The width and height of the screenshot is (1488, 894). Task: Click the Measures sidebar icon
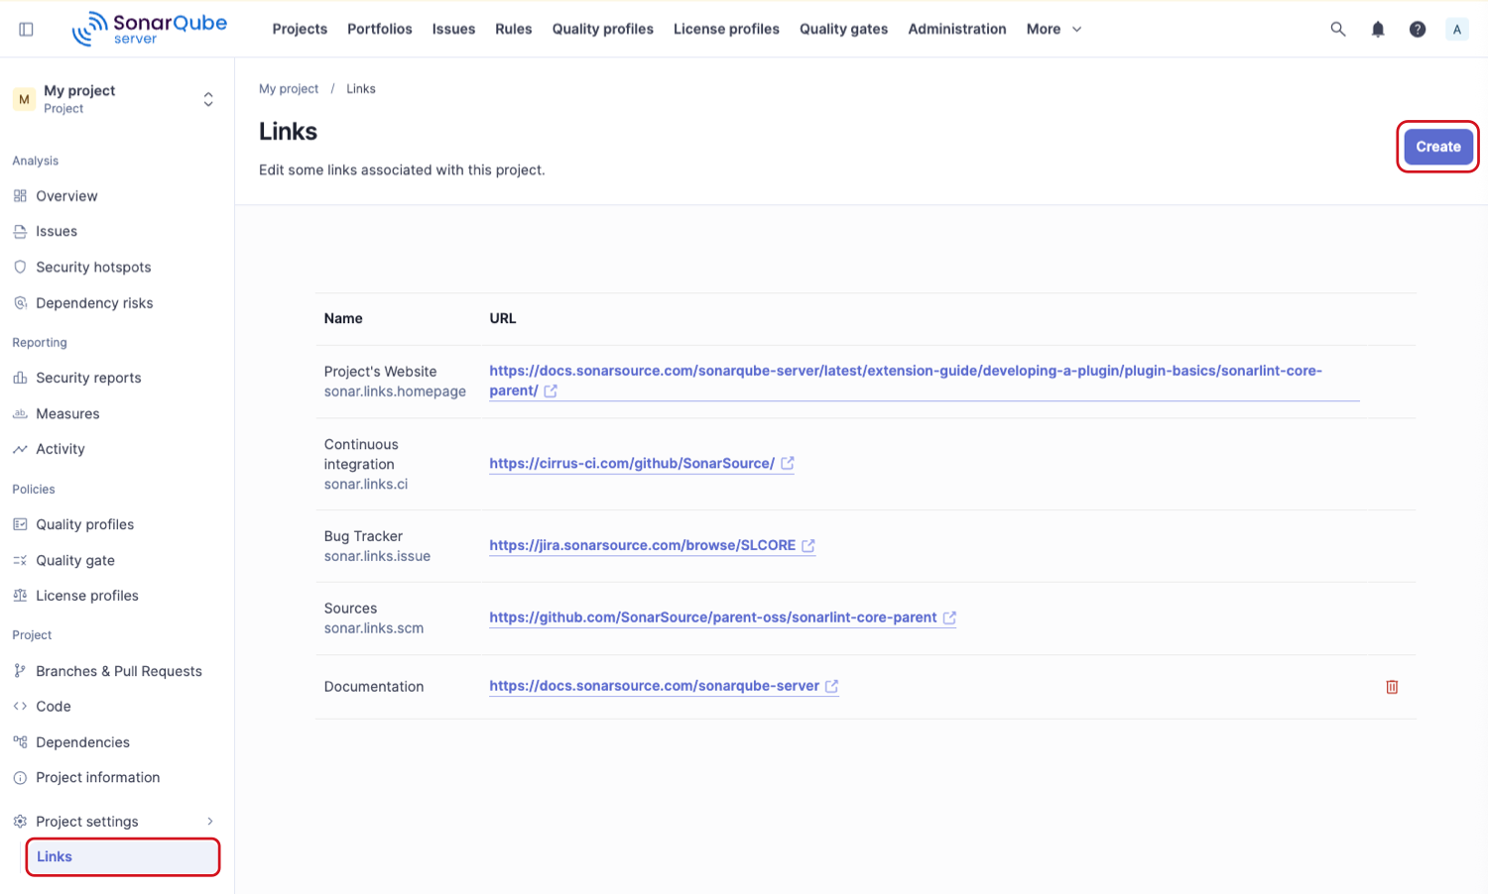click(20, 413)
